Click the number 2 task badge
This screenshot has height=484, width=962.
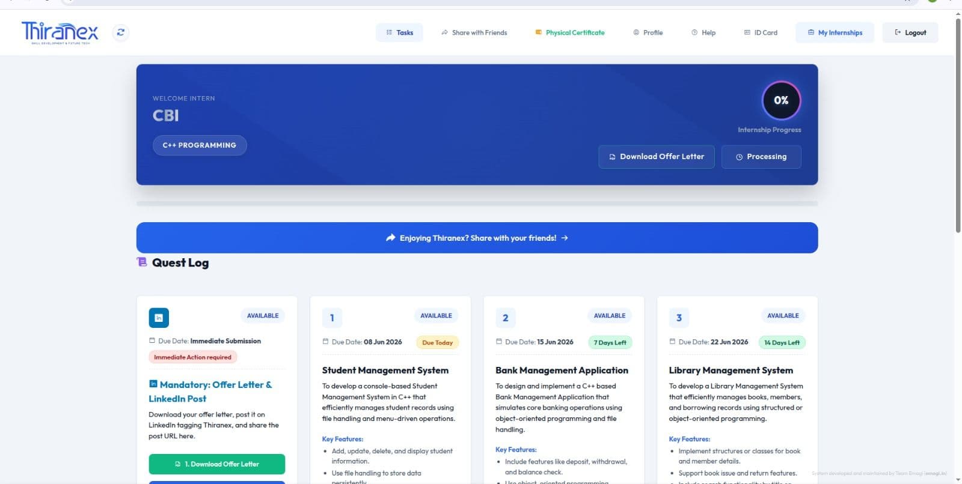[x=506, y=318]
